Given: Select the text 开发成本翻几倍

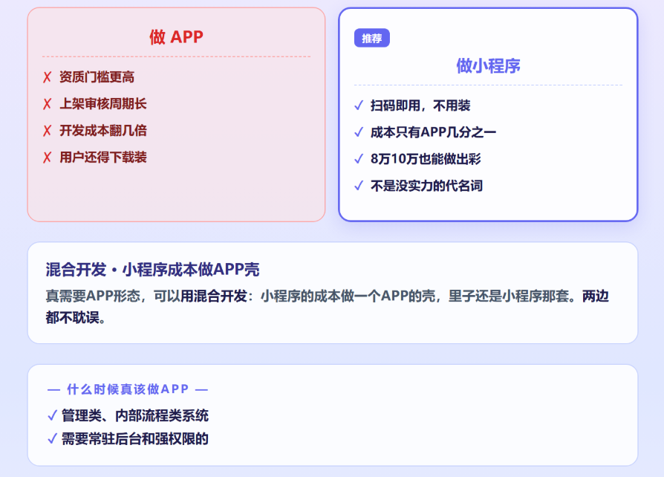Looking at the screenshot, I should [x=103, y=131].
